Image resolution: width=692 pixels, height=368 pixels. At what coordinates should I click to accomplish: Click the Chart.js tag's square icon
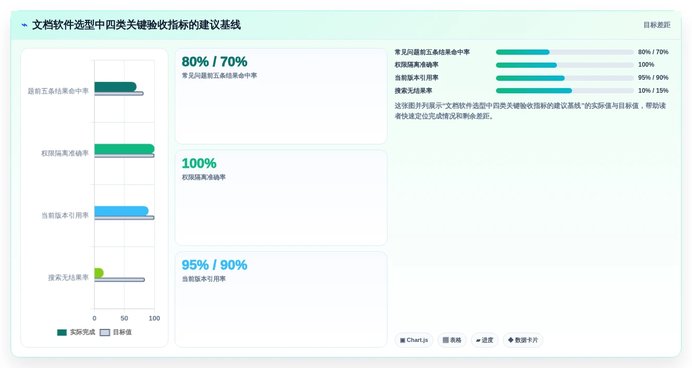[403, 340]
